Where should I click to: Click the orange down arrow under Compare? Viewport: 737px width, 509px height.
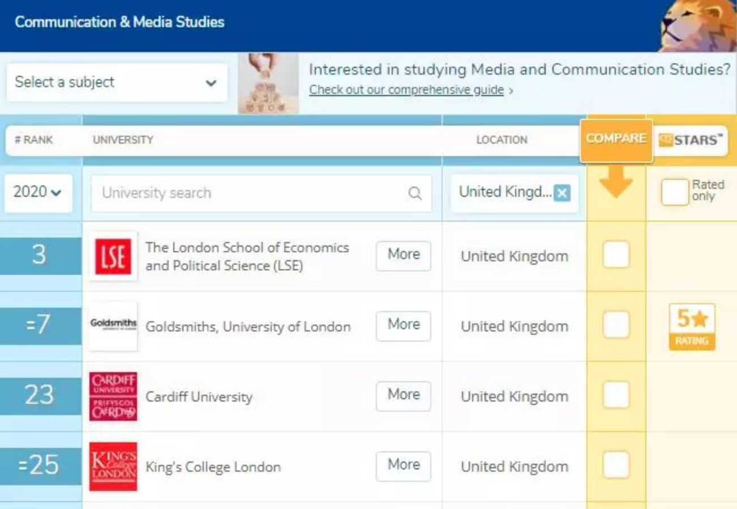[616, 182]
